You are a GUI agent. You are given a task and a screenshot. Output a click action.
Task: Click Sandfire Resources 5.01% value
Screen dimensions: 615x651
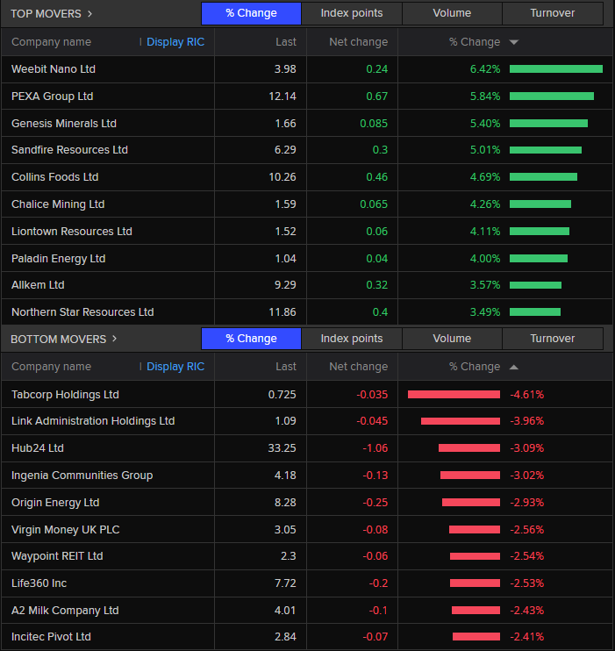point(485,150)
